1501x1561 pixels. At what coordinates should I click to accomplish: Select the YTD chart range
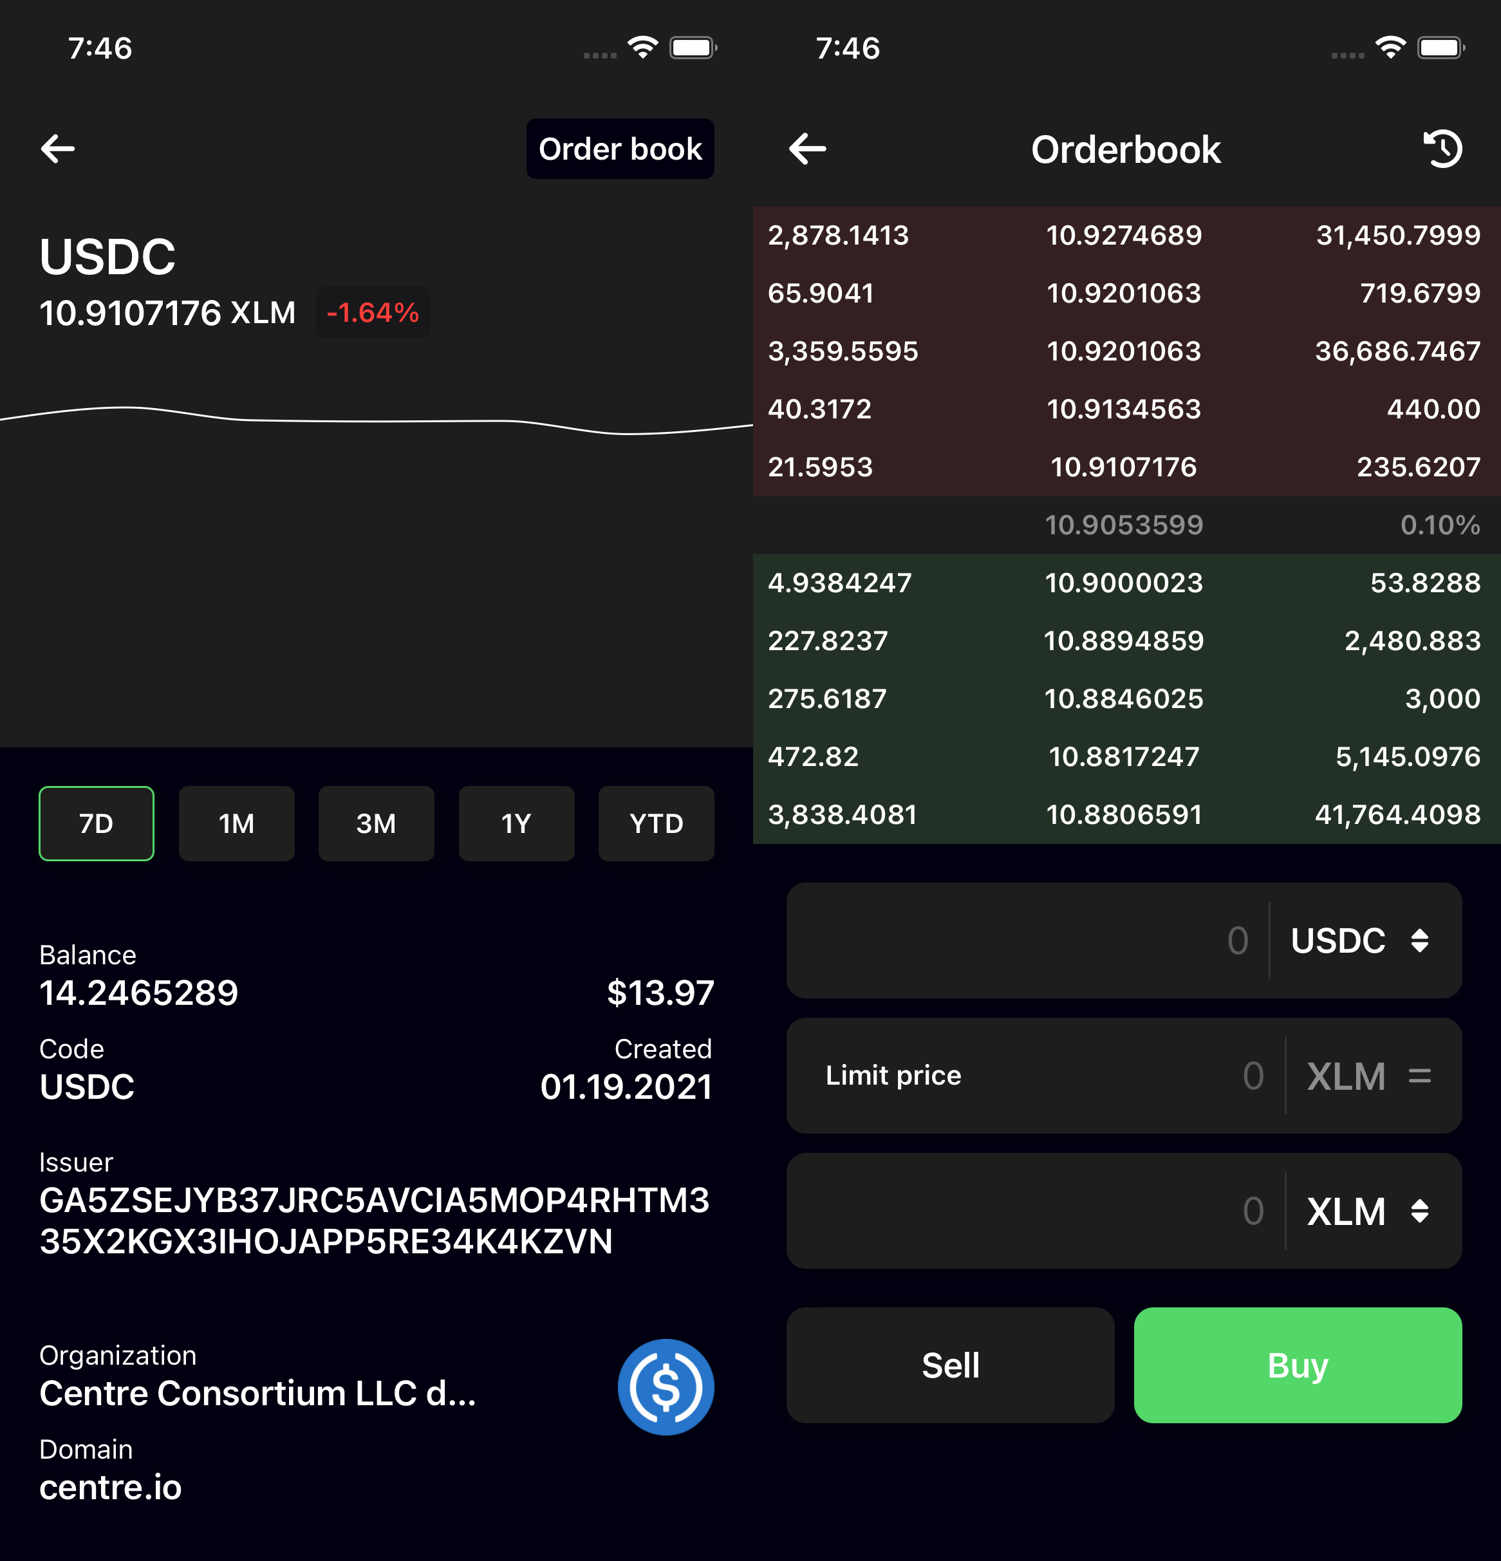tap(656, 823)
